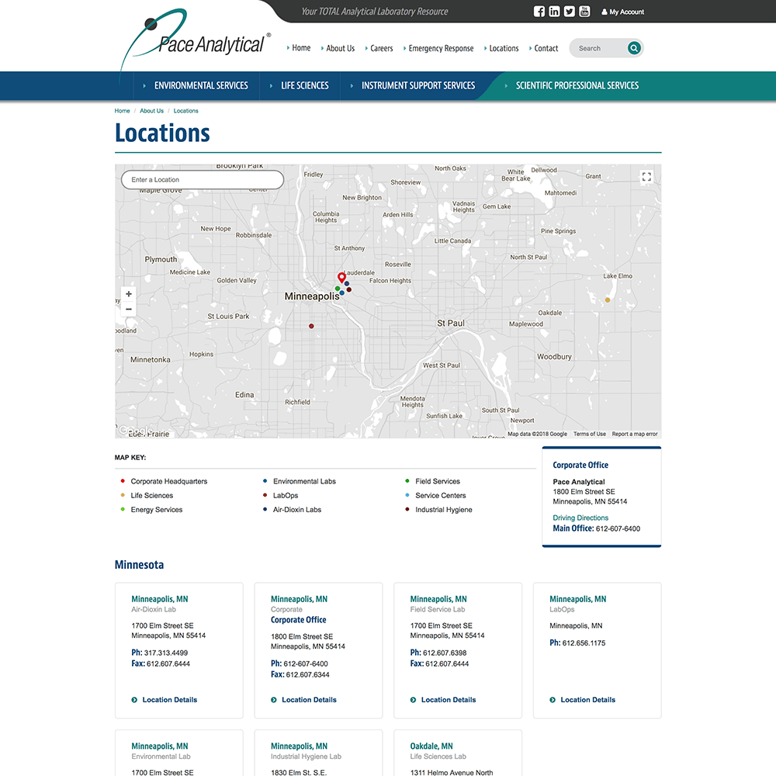The image size is (776, 776).
Task: Zoom out the map with minus button
Action: (129, 310)
